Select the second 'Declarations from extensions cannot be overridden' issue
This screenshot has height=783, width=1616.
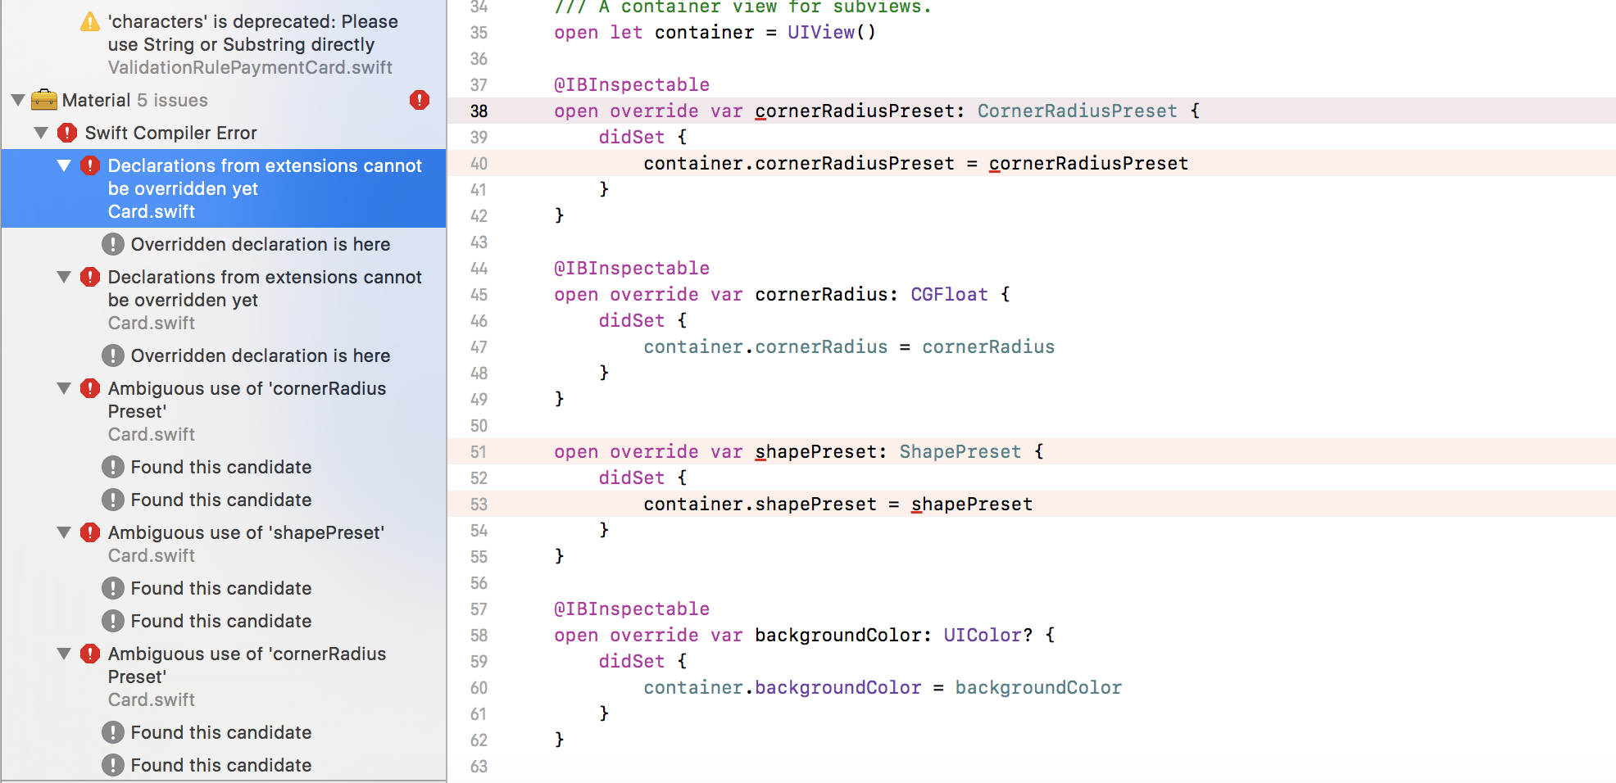click(224, 300)
